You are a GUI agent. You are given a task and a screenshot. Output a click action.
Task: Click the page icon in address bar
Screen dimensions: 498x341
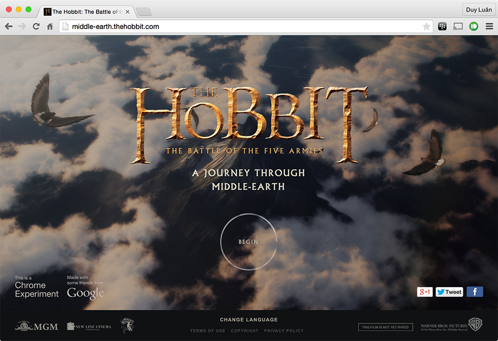coord(65,26)
